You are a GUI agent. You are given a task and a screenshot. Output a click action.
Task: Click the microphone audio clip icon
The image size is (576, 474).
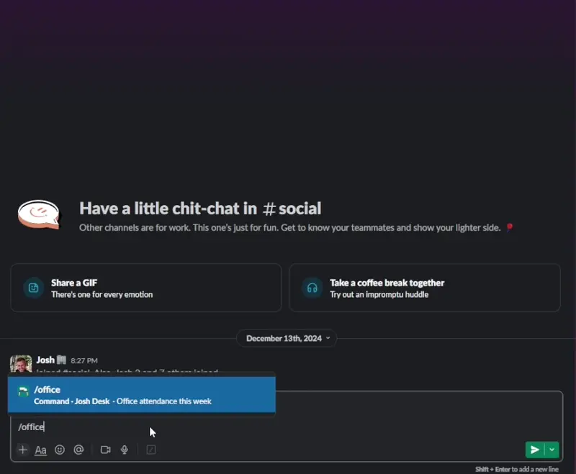pos(125,450)
